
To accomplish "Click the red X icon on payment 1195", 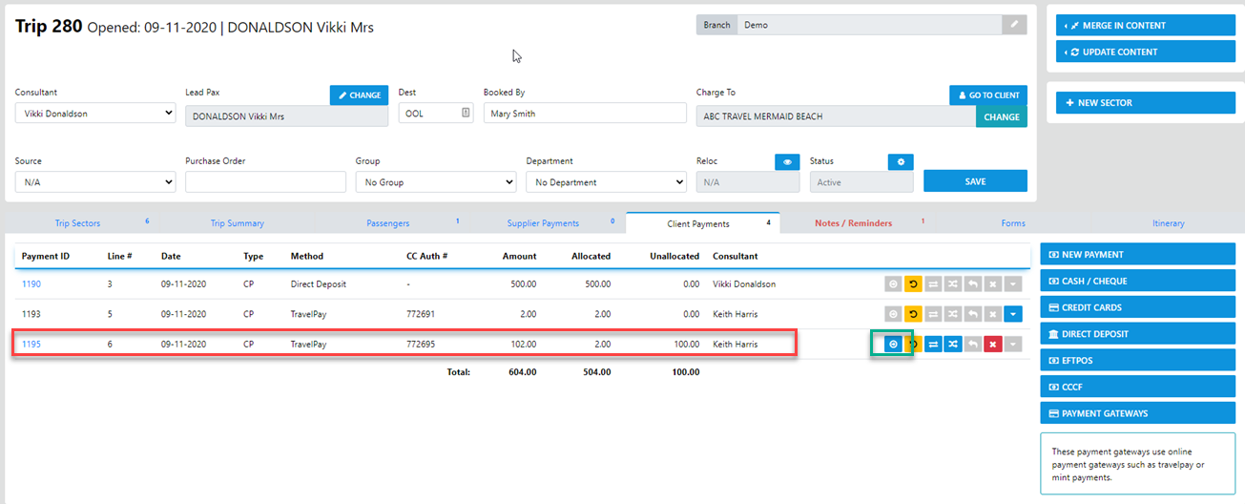I will click(993, 345).
